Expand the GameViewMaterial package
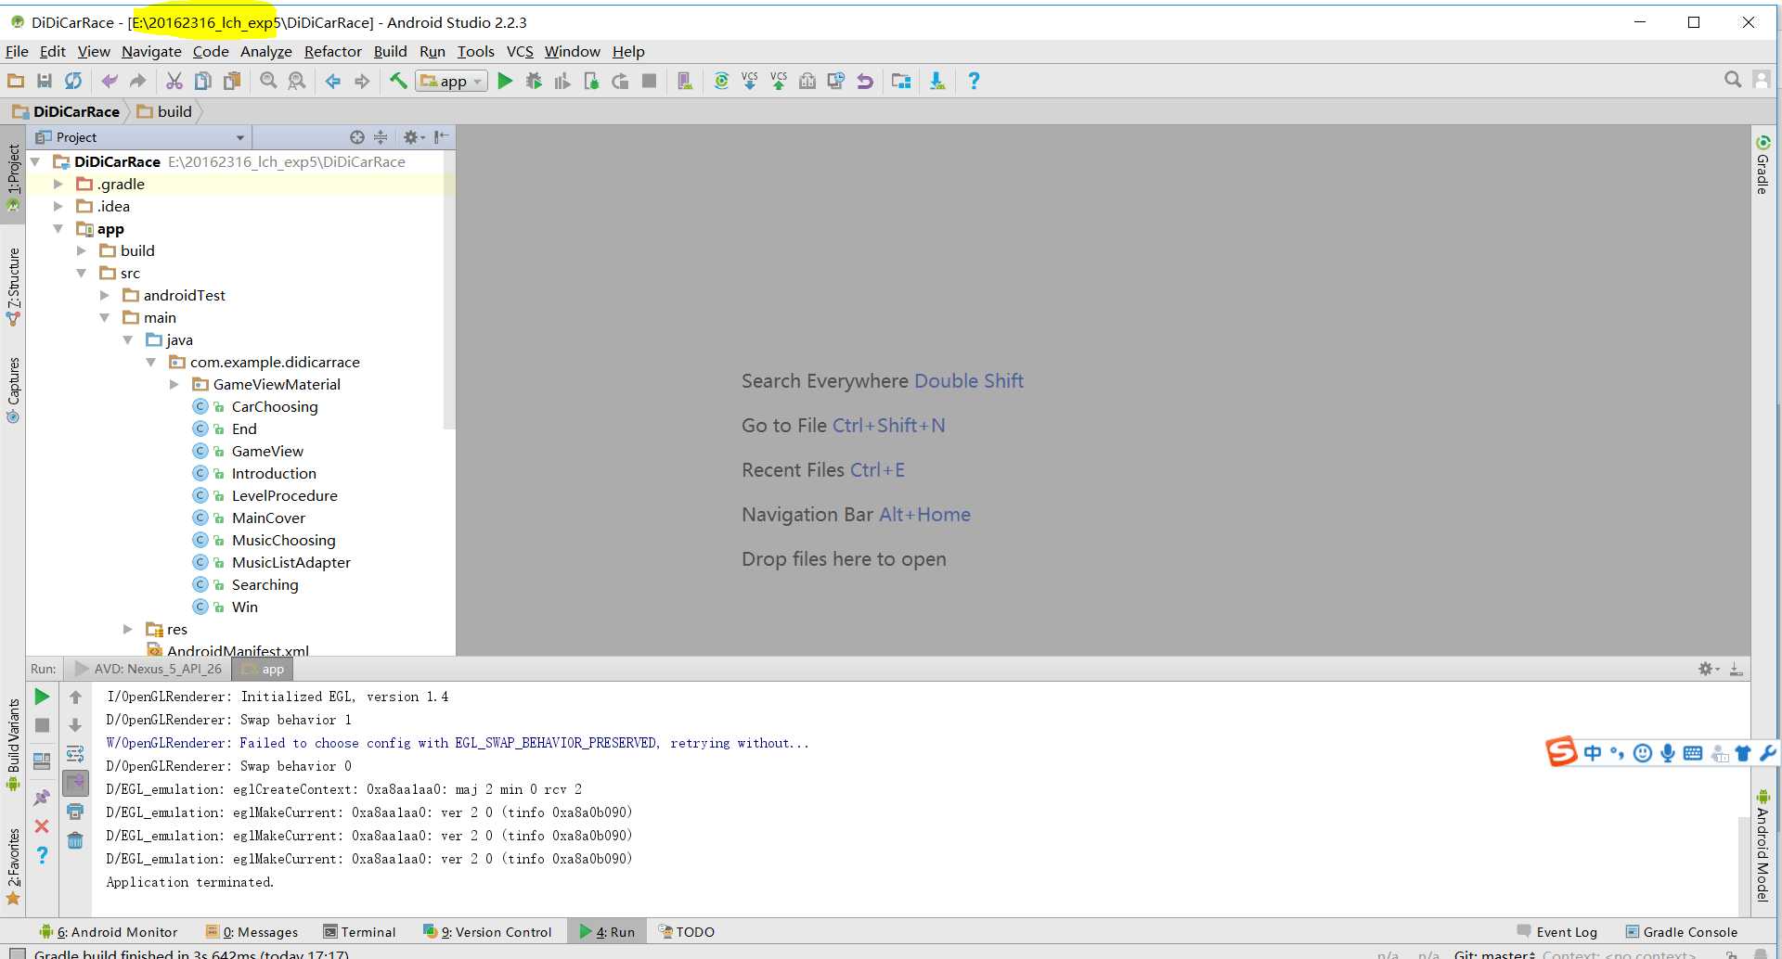Viewport: 1782px width, 959px height. [174, 384]
